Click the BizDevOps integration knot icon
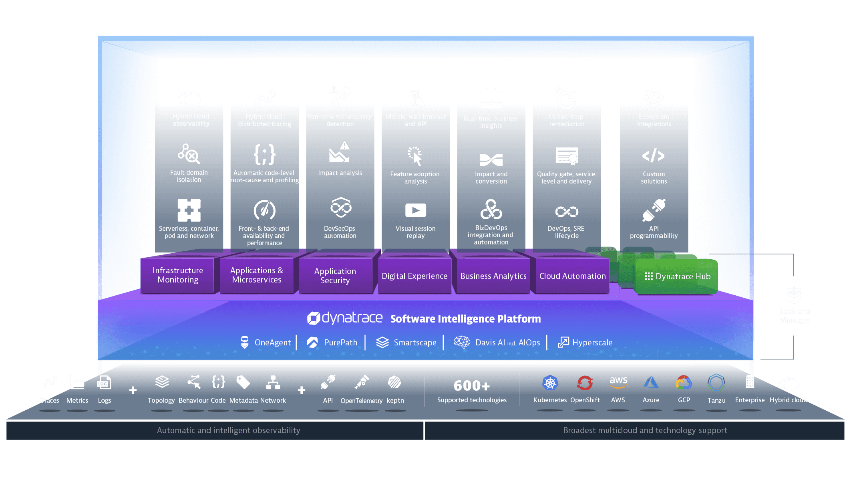Viewport: 849px width, 478px height. pos(491,209)
